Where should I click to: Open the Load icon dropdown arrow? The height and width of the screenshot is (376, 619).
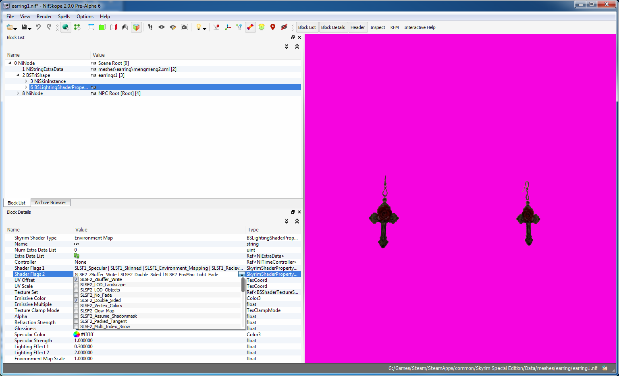(x=15, y=29)
